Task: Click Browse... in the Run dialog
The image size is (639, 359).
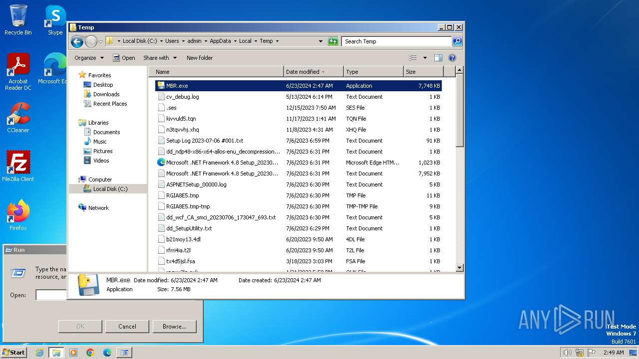Action: pos(174,327)
